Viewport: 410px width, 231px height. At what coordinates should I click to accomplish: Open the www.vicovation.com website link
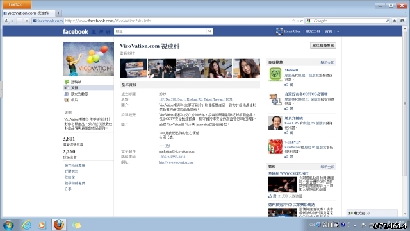click(176, 162)
